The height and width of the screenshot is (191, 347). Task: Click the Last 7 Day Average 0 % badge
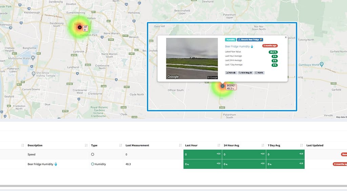[x=274, y=65]
